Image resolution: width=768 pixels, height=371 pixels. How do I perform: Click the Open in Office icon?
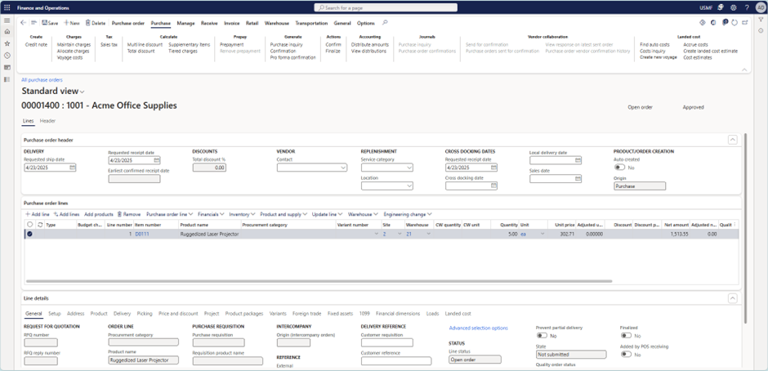point(713,23)
